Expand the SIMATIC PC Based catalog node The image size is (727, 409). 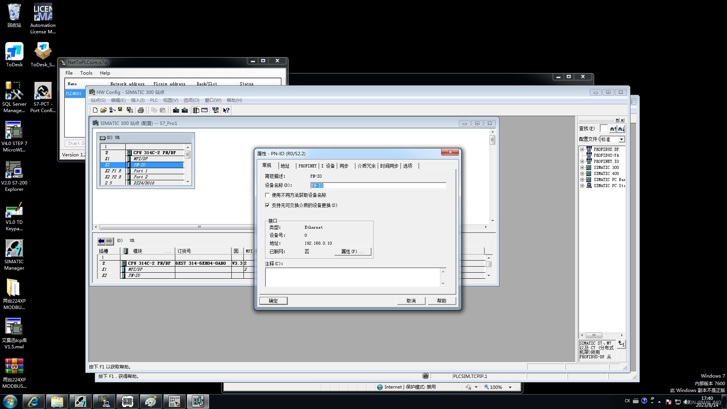[x=582, y=180]
